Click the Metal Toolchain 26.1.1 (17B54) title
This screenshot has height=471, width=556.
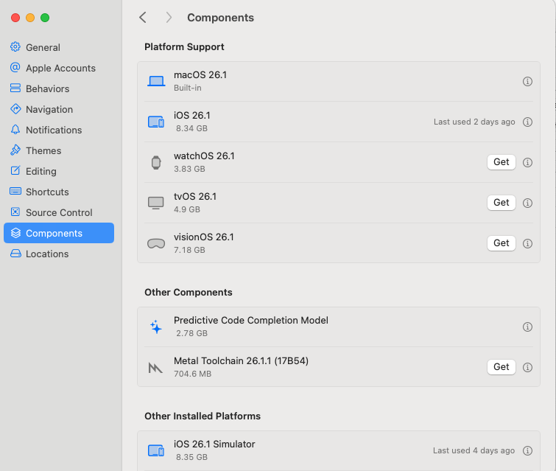pyautogui.click(x=241, y=360)
